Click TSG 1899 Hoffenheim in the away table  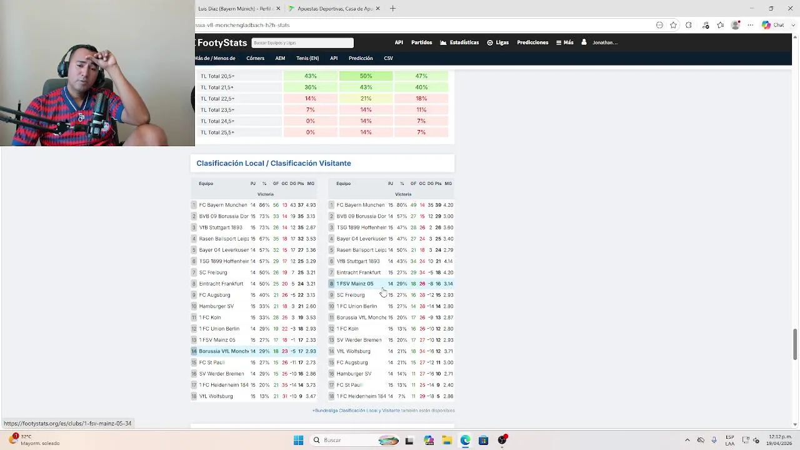click(x=361, y=227)
